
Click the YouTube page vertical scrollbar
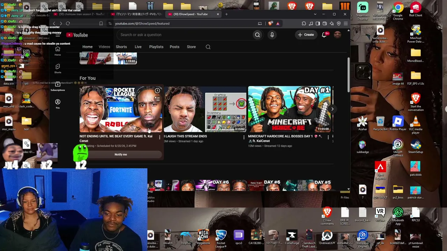pos(348,75)
